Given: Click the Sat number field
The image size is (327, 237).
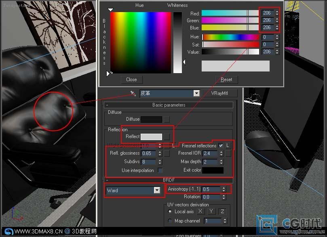Looking at the screenshot, I should click(x=268, y=44).
